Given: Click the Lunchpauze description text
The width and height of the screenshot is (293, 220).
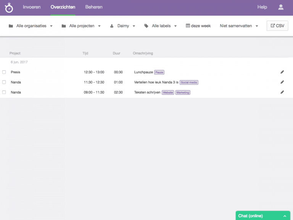Looking at the screenshot, I should [143, 72].
